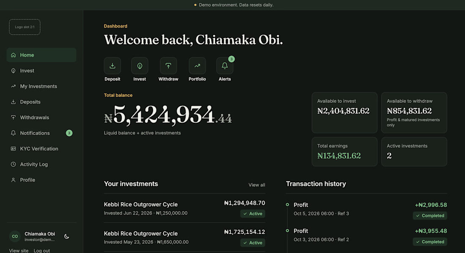
Task: Open My Investments sidebar item
Action: coord(41,86)
